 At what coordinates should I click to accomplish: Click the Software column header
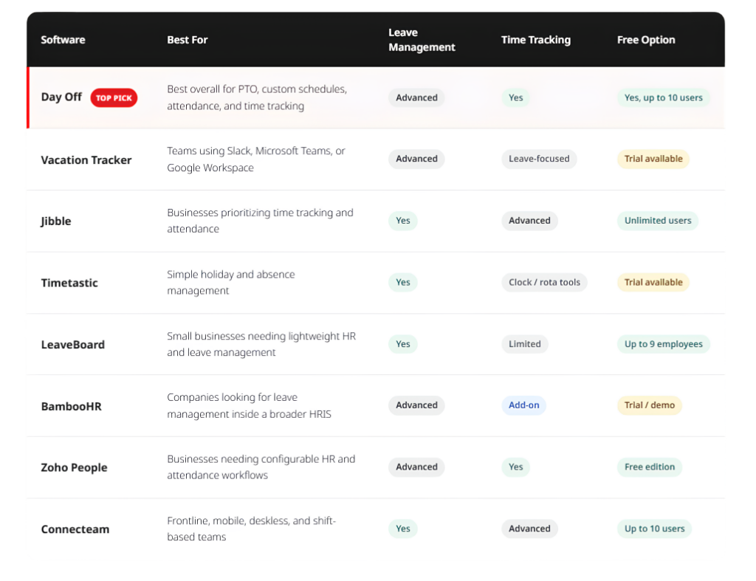pyautogui.click(x=63, y=40)
